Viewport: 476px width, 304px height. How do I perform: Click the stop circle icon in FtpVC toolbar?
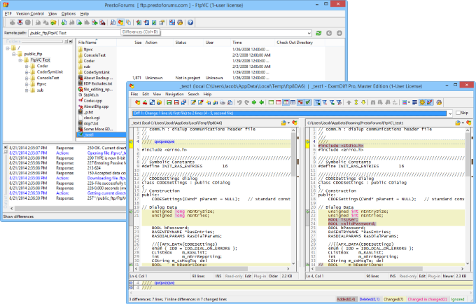(27, 22)
